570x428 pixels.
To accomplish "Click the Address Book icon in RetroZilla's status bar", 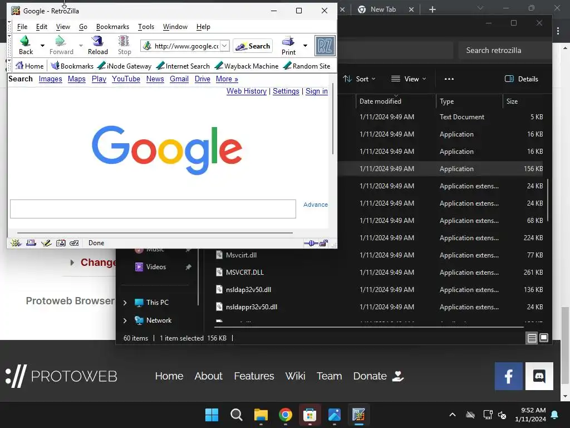I will [x=61, y=243].
